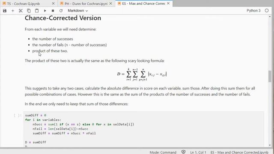Viewport: 274px width, 154px height.
Task: Run the selected cell with the play icon
Action: point(45,11)
